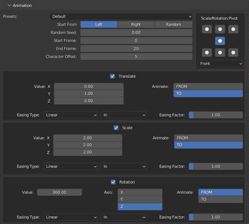
Task: Select Y rotation axis
Action: 140,199
